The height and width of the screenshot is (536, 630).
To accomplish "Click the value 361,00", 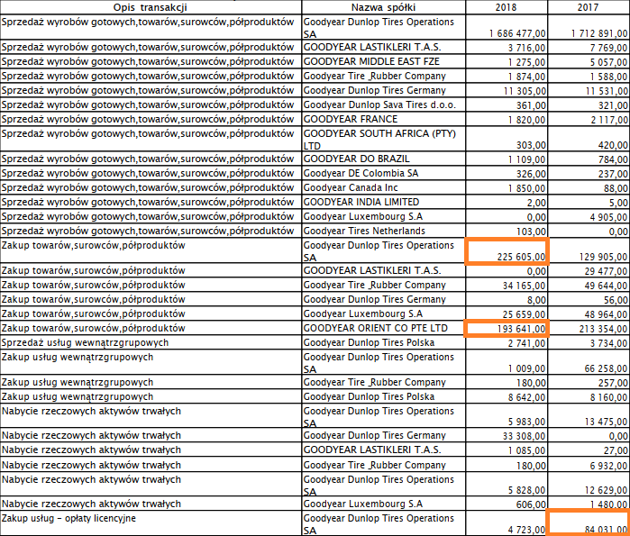I will coord(531,105).
